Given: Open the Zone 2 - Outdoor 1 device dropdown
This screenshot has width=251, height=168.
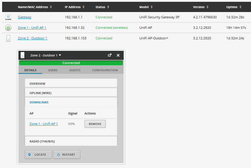Looking at the screenshot, I should 46,55.
